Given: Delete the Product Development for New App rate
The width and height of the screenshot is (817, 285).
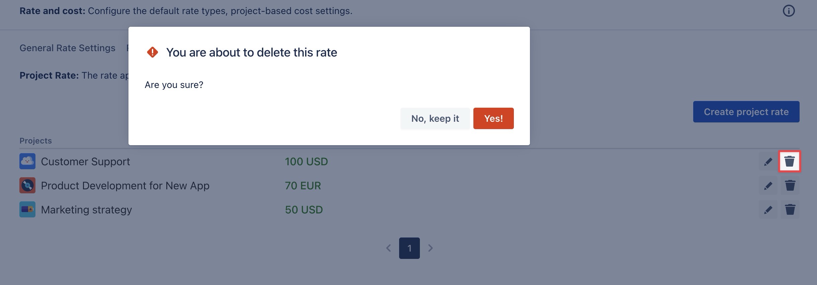Looking at the screenshot, I should point(790,186).
